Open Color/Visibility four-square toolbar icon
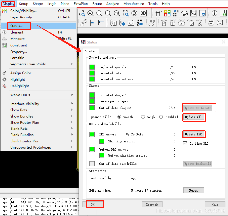The width and height of the screenshot is (228, 216). click(167, 13)
